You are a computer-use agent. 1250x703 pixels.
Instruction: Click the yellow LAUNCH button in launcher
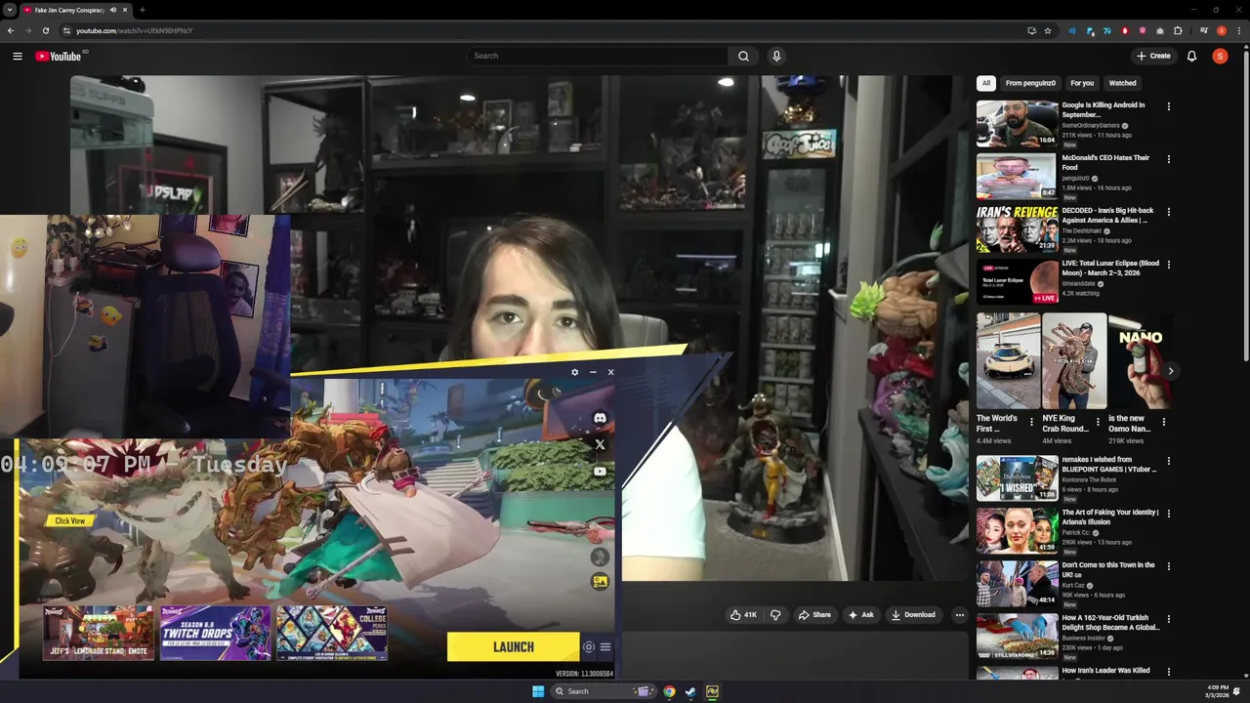coord(514,646)
